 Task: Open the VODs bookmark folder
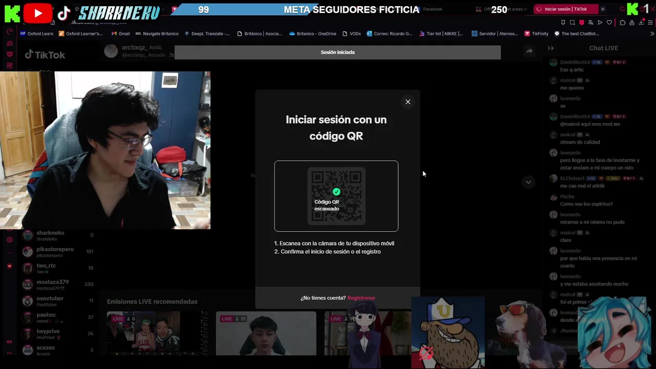coord(351,34)
